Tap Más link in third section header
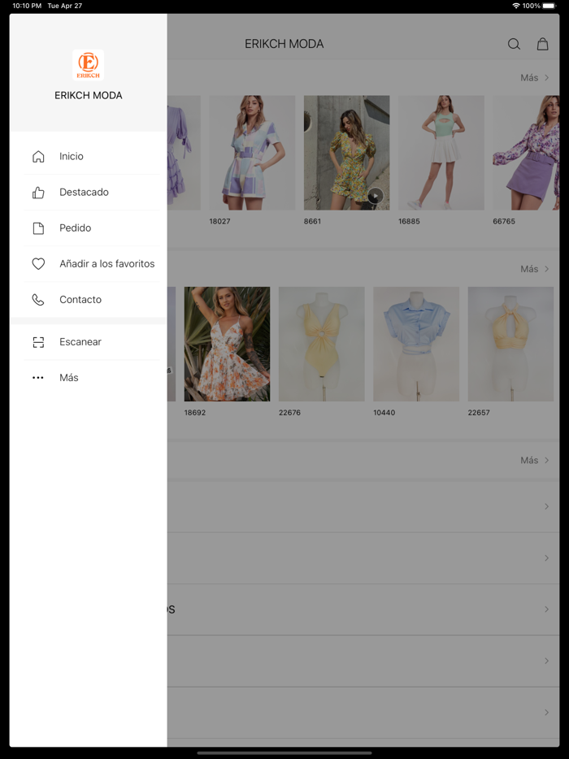 tap(535, 460)
